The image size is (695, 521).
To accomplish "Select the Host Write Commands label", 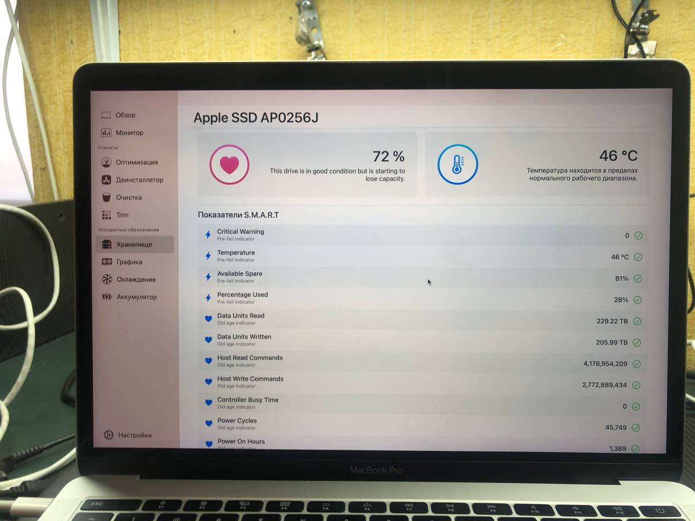I will tap(250, 379).
